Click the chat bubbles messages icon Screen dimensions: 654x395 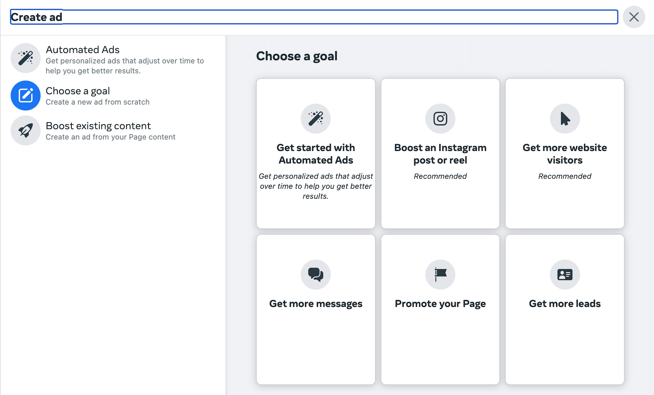[316, 274]
